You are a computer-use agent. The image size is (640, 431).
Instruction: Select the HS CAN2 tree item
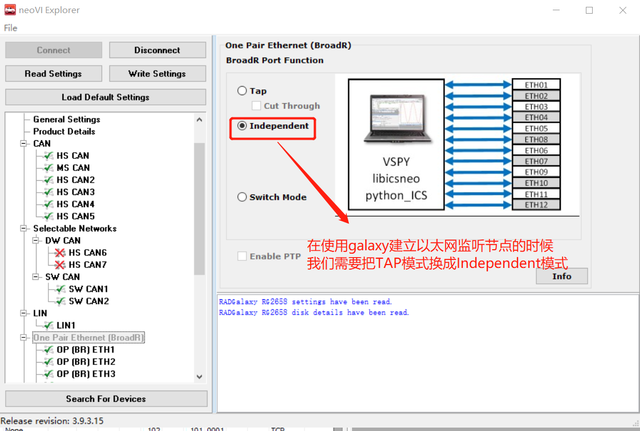click(76, 180)
